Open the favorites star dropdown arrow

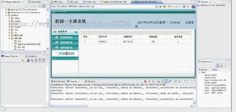coord(172,7)
